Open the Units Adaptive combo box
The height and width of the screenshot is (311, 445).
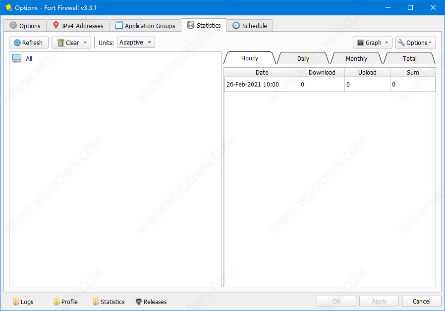[136, 42]
